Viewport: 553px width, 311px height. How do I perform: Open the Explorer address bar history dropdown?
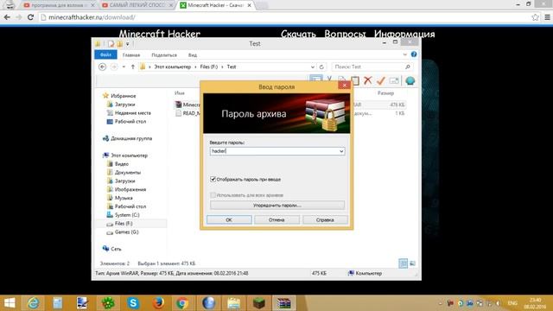click(x=313, y=67)
